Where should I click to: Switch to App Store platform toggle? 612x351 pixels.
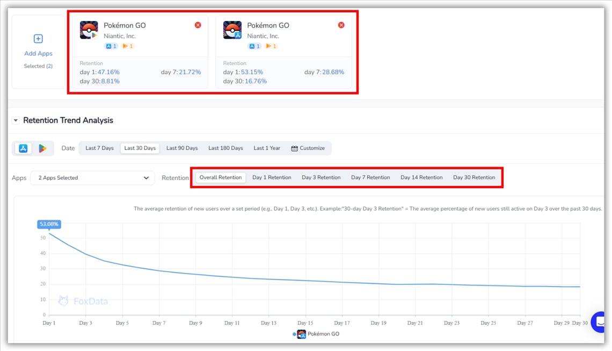point(23,148)
